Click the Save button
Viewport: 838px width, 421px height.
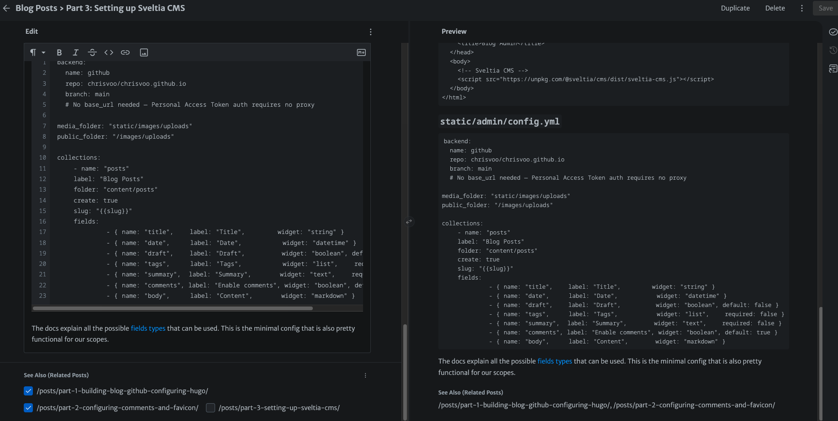click(x=825, y=8)
